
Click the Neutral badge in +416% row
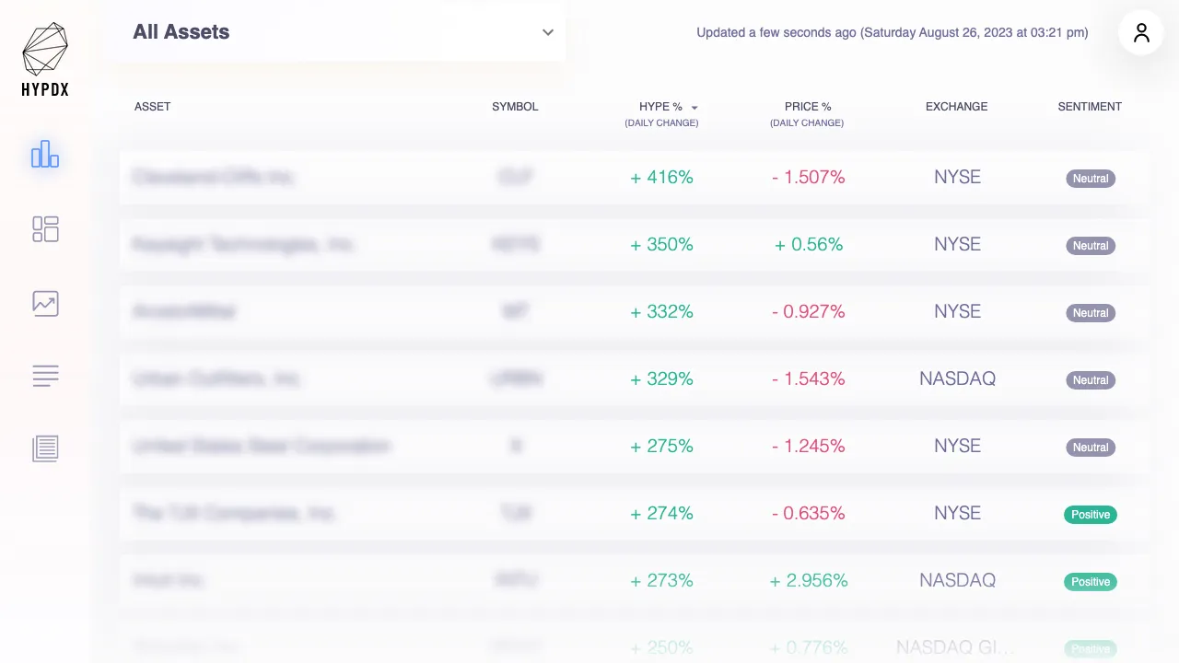pos(1091,179)
